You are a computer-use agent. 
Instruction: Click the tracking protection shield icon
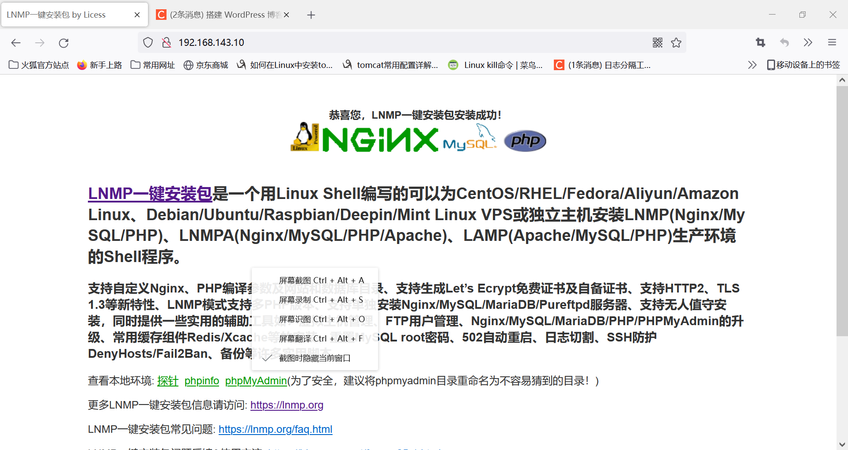pos(148,42)
